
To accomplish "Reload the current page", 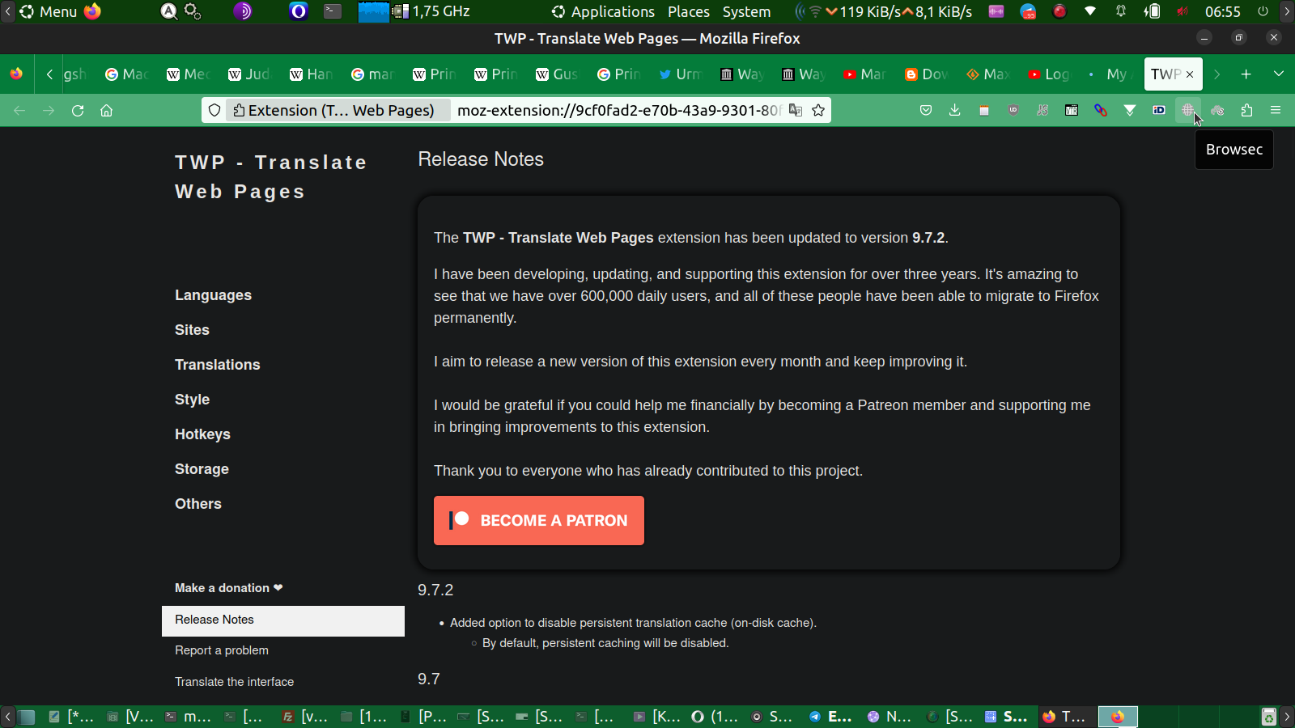I will point(78,111).
